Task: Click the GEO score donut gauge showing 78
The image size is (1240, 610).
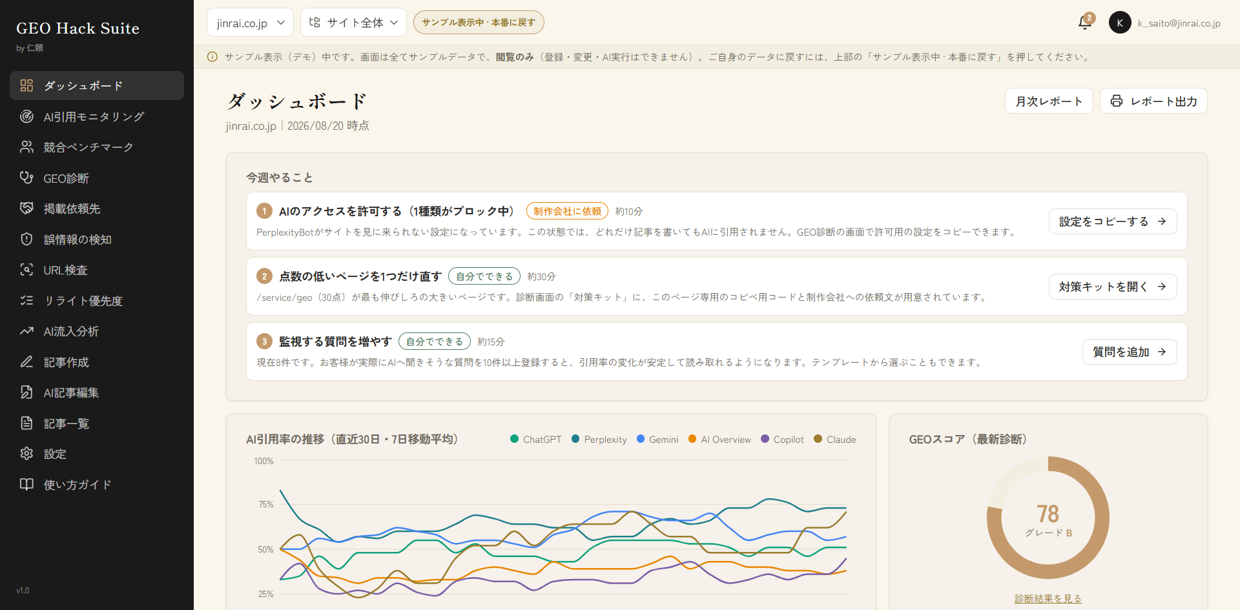Action: [x=1048, y=517]
